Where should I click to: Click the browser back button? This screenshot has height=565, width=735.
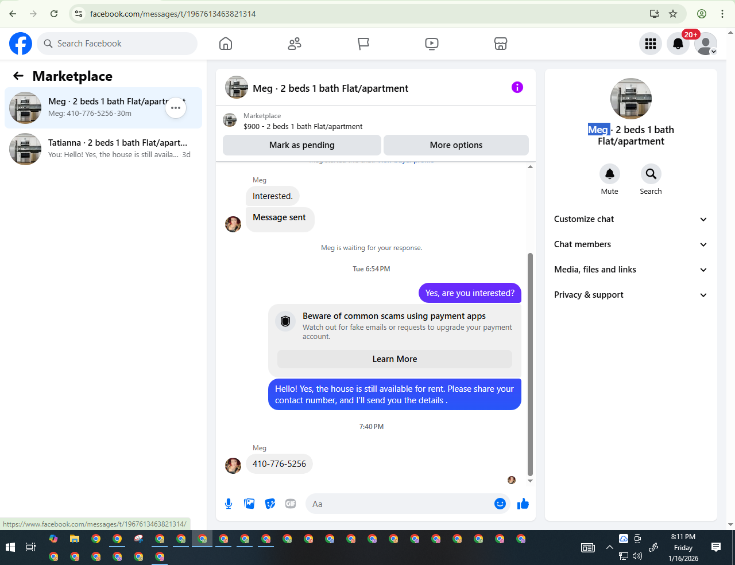[13, 14]
